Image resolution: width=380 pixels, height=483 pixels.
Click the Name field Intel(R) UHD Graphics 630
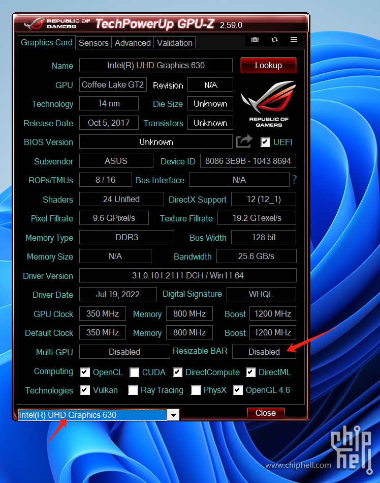[x=156, y=65]
